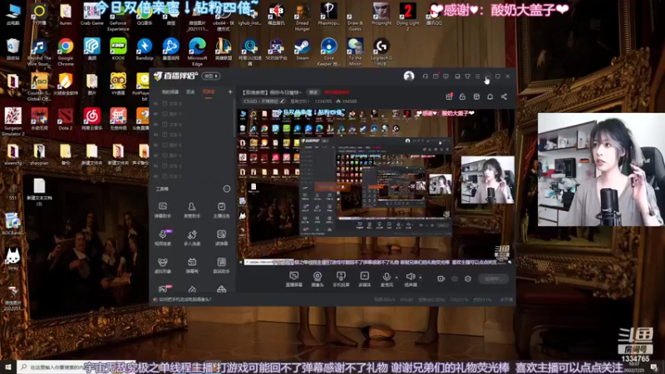This screenshot has width=665, height=374.
Task: Select the second scene tab
Action: pos(190,92)
